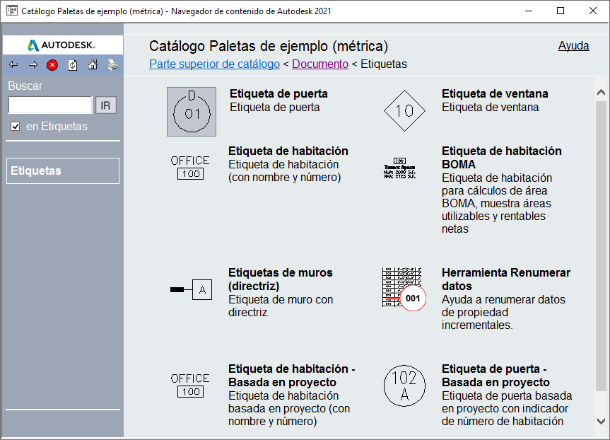610x440 pixels.
Task: Click the 'Catálogo Paletas de ejemplo (métrica)' heading
Action: [269, 46]
